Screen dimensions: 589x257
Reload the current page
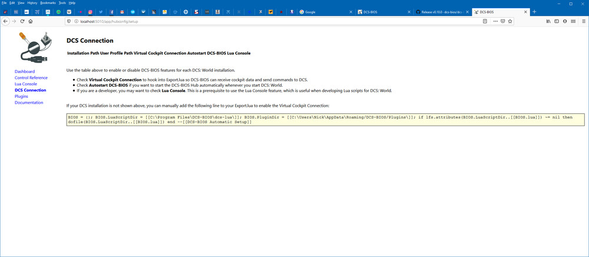tap(22, 21)
